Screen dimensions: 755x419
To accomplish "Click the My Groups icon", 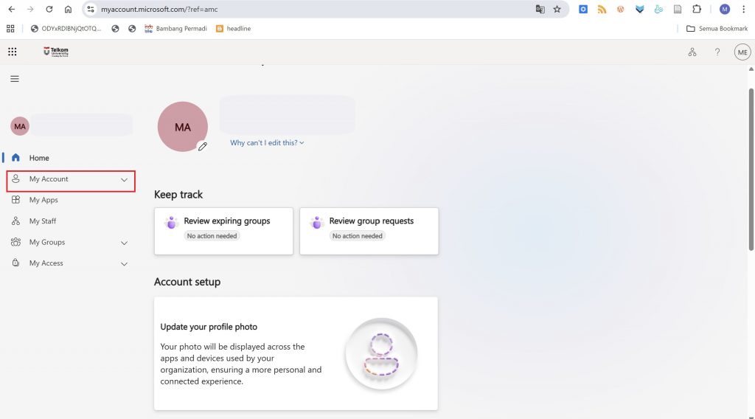I will (x=16, y=242).
